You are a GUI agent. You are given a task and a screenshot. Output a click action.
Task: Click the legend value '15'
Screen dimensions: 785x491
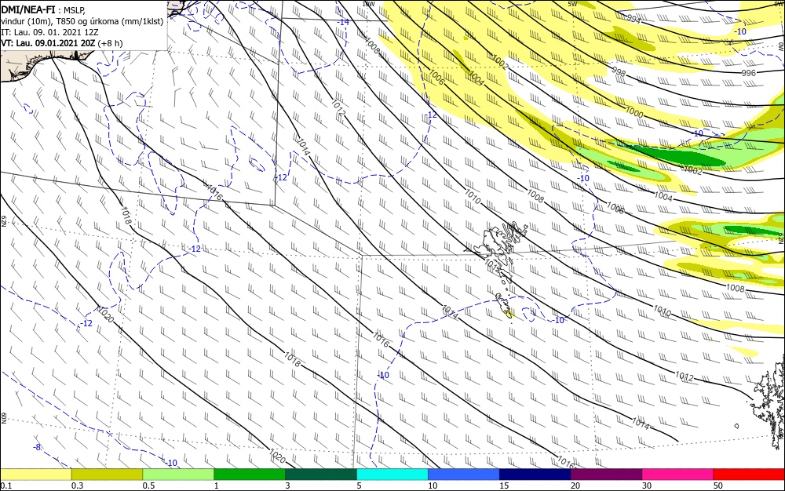pos(504,486)
